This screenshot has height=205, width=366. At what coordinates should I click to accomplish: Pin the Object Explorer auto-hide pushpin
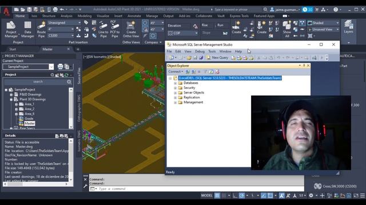tap(304, 66)
